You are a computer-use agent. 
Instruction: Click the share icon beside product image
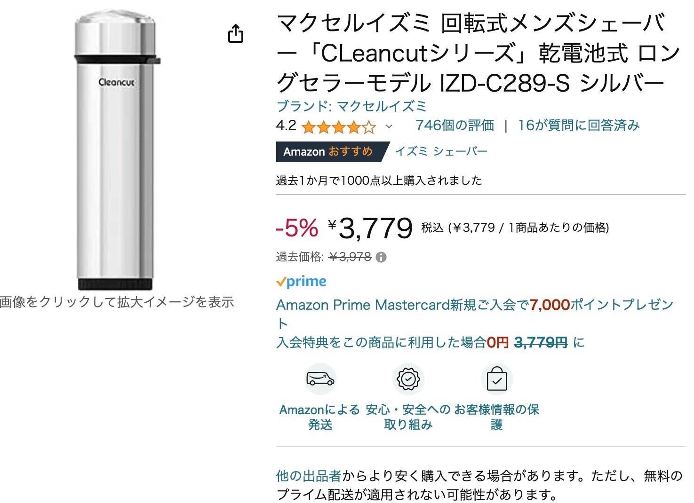pos(236,34)
